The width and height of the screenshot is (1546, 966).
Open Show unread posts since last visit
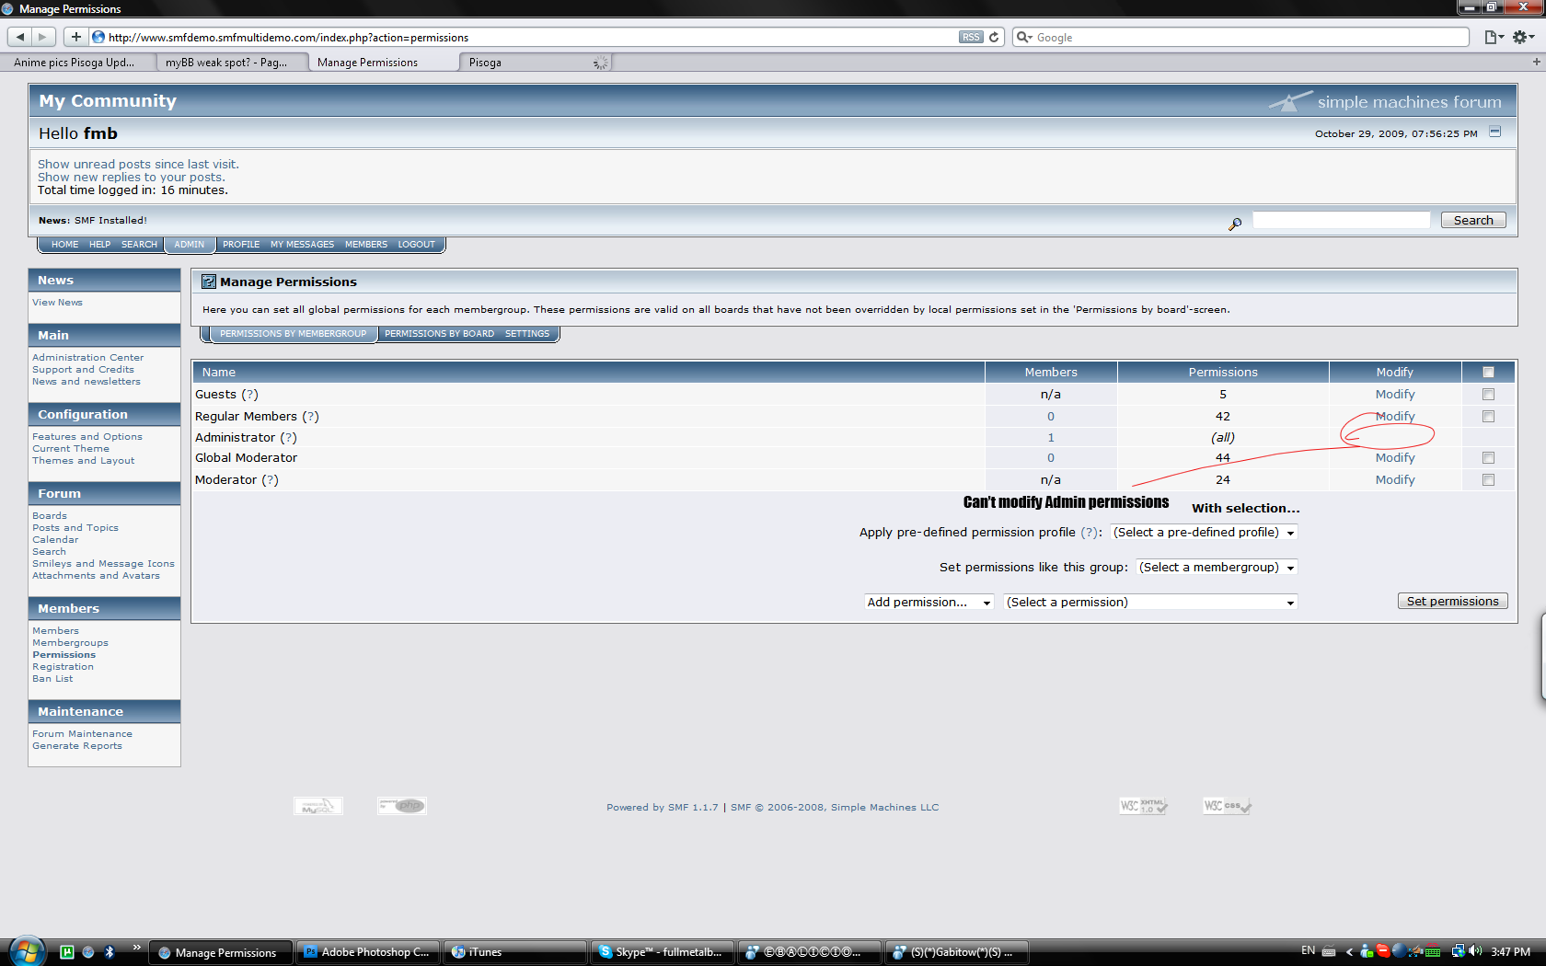click(x=138, y=165)
